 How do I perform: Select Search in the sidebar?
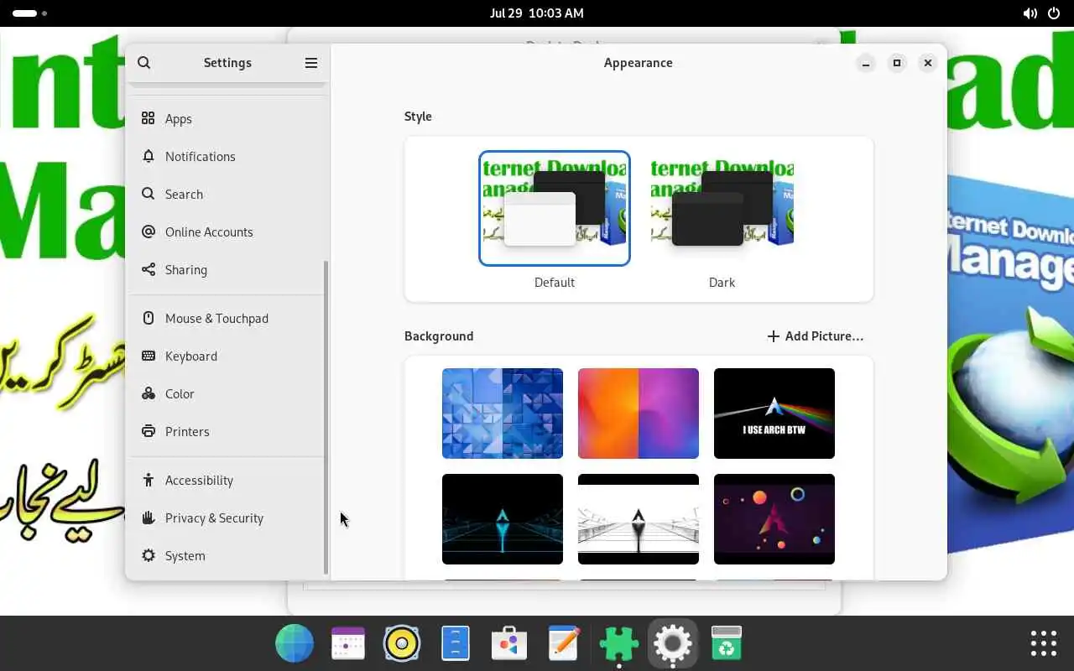227,195
